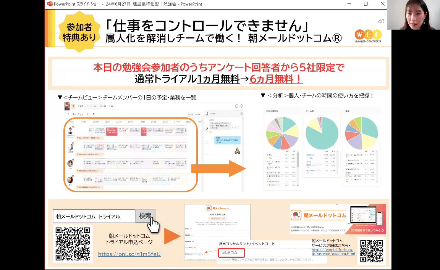Image resolution: width=440 pixels, height=270 pixels.
Task: Click the trial page QR code at left
Action: tap(73, 244)
